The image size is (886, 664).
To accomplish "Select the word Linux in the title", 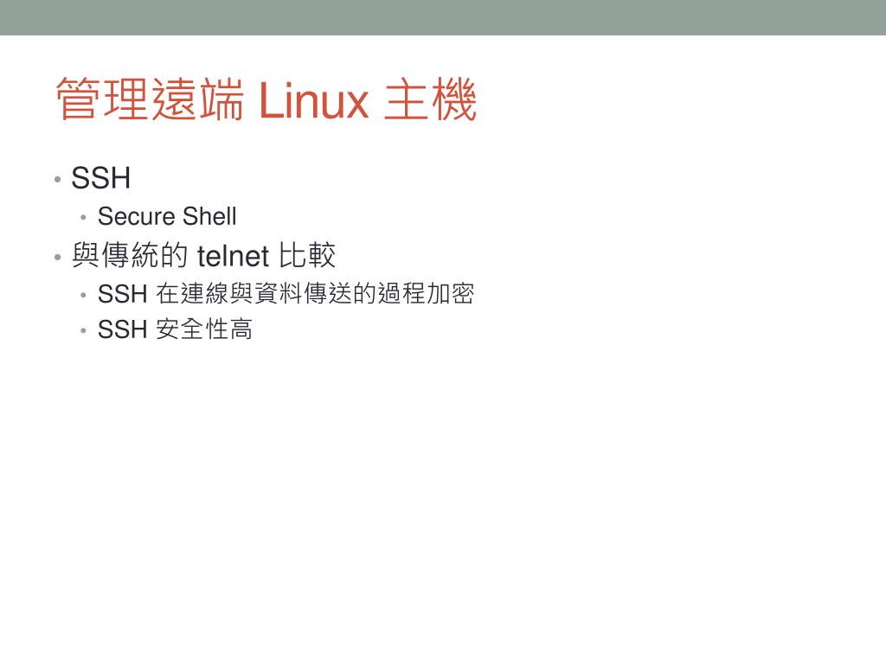I will pyautogui.click(x=314, y=100).
